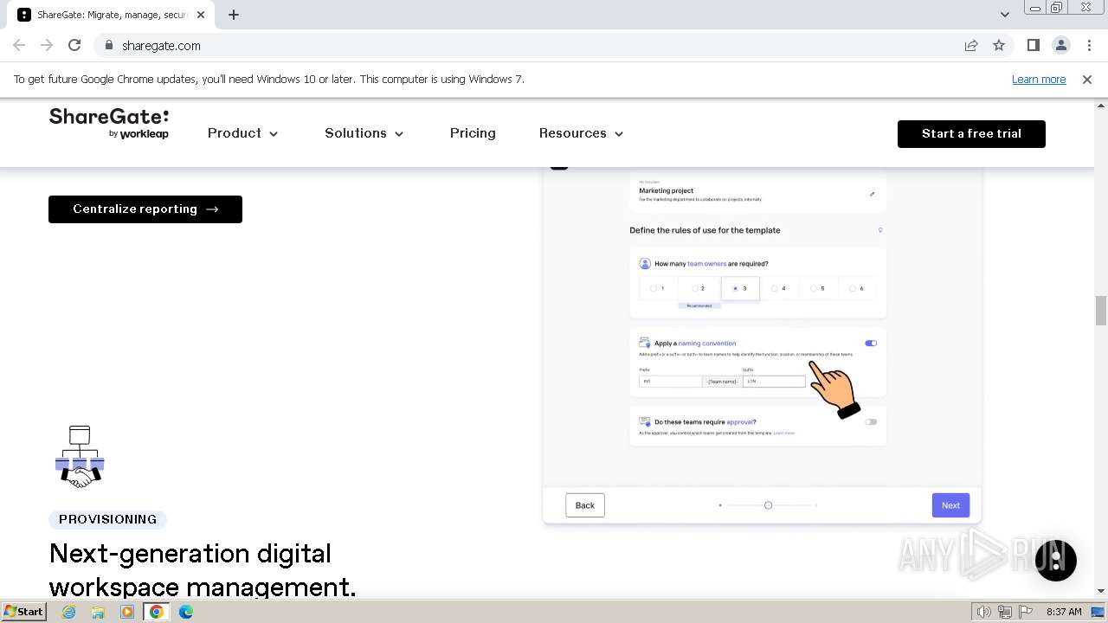The height and width of the screenshot is (623, 1108).
Task: Click the volume icon in system tray
Action: (x=984, y=612)
